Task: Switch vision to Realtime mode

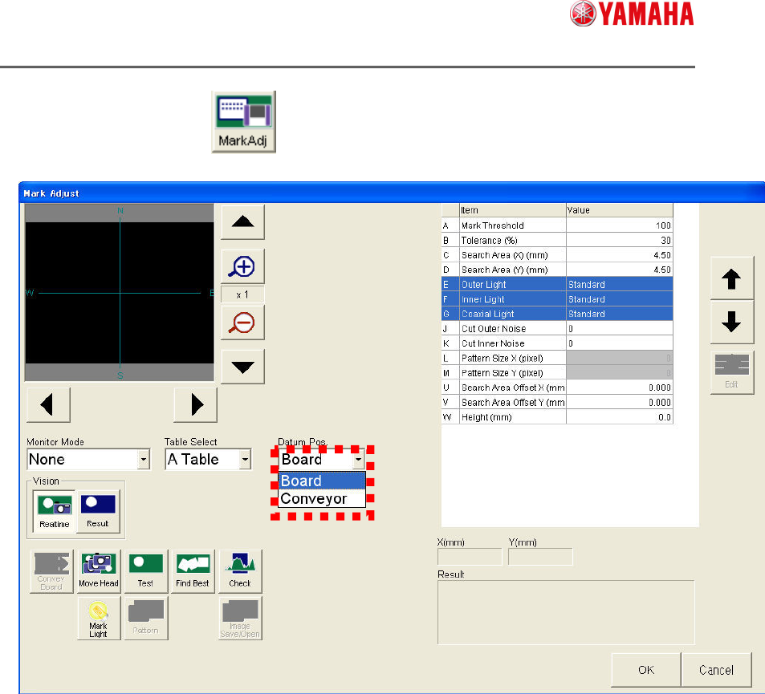Action: (55, 510)
